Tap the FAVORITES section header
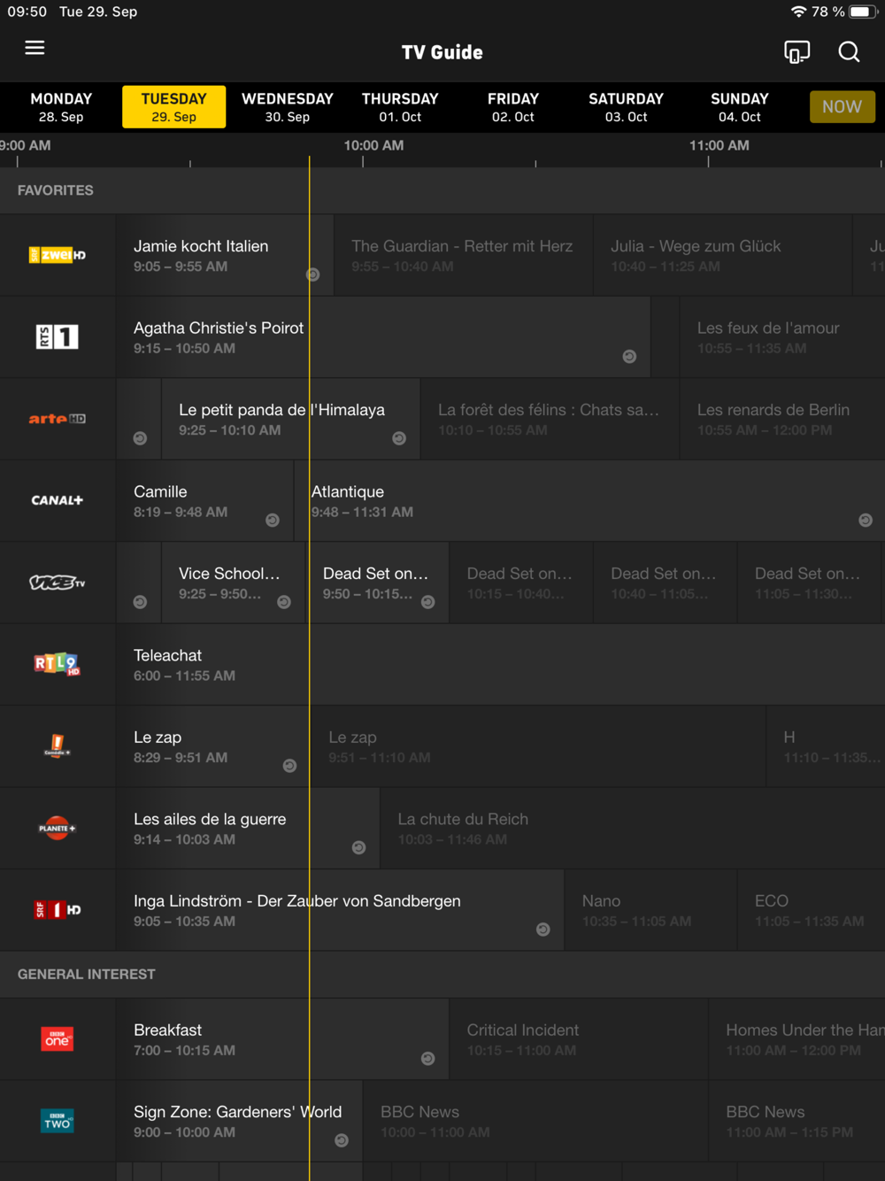 [442, 190]
